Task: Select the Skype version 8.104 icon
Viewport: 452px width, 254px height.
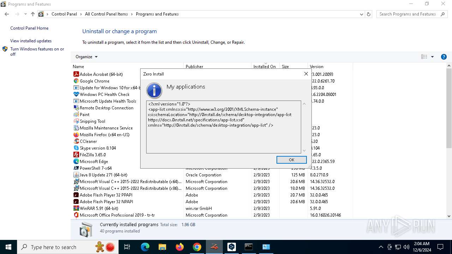Action: click(x=76, y=148)
